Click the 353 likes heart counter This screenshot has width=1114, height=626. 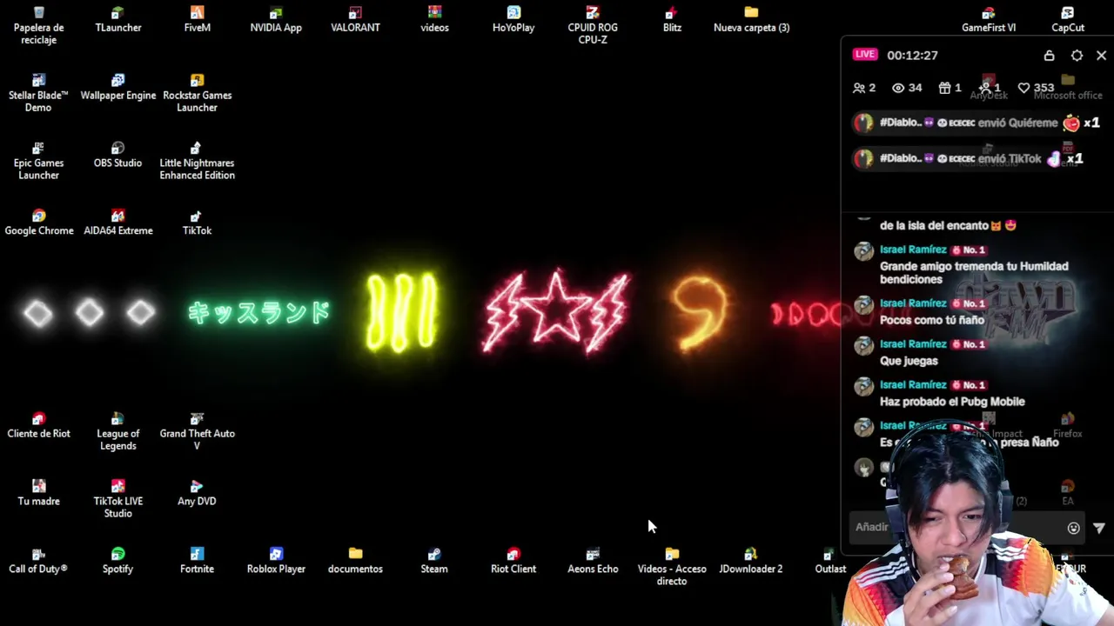(1036, 88)
